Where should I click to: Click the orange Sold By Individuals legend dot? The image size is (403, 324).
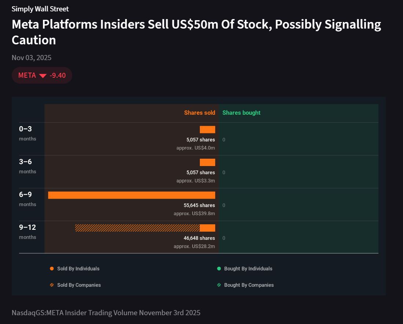tap(52, 269)
